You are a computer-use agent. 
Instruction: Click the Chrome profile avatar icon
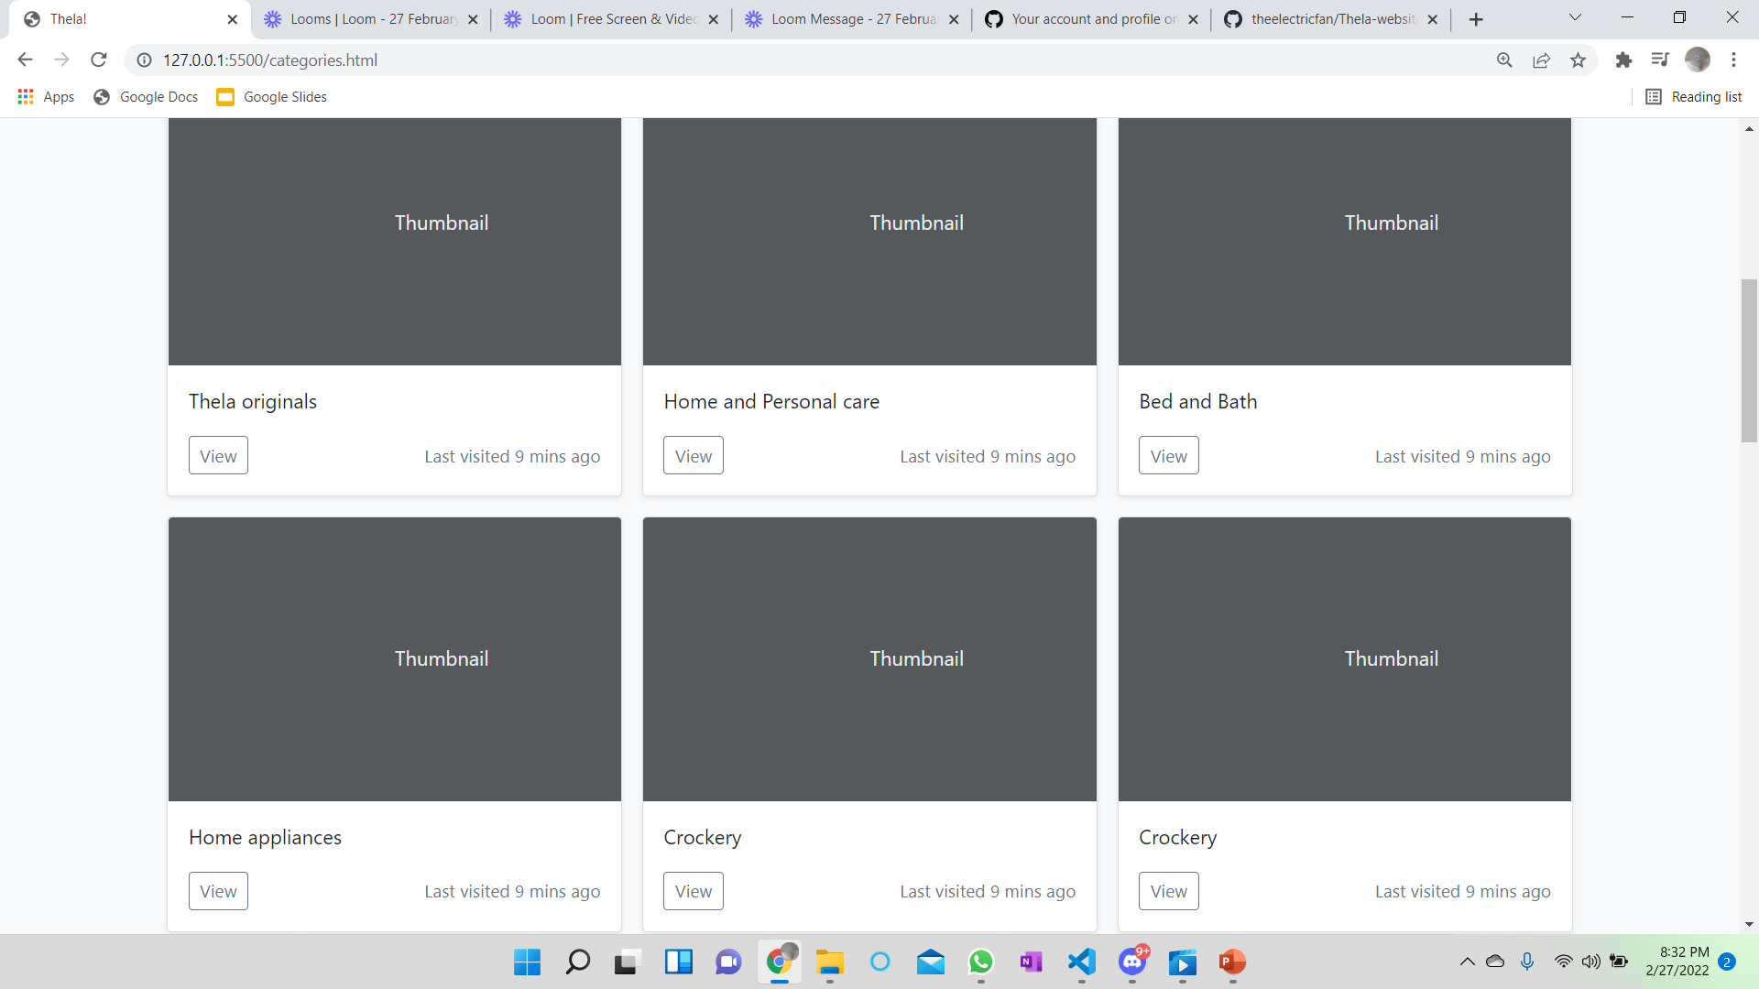[1699, 60]
